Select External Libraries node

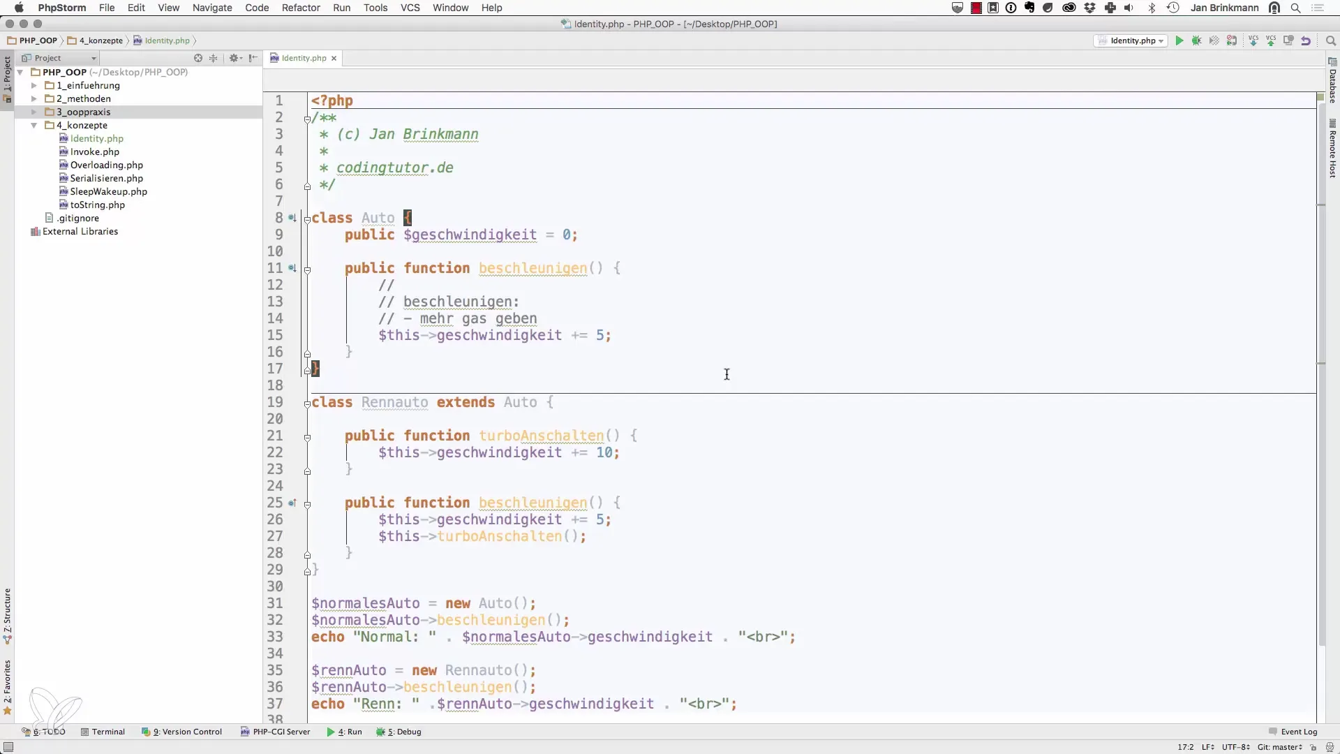[75, 231]
